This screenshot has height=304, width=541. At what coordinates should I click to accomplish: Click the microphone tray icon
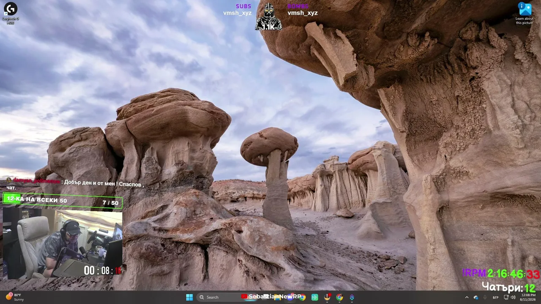[x=485, y=297]
